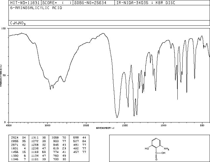Screen dimensions: 210x162
Task: Select the 1456 peak row in the table
Action: click(19, 152)
